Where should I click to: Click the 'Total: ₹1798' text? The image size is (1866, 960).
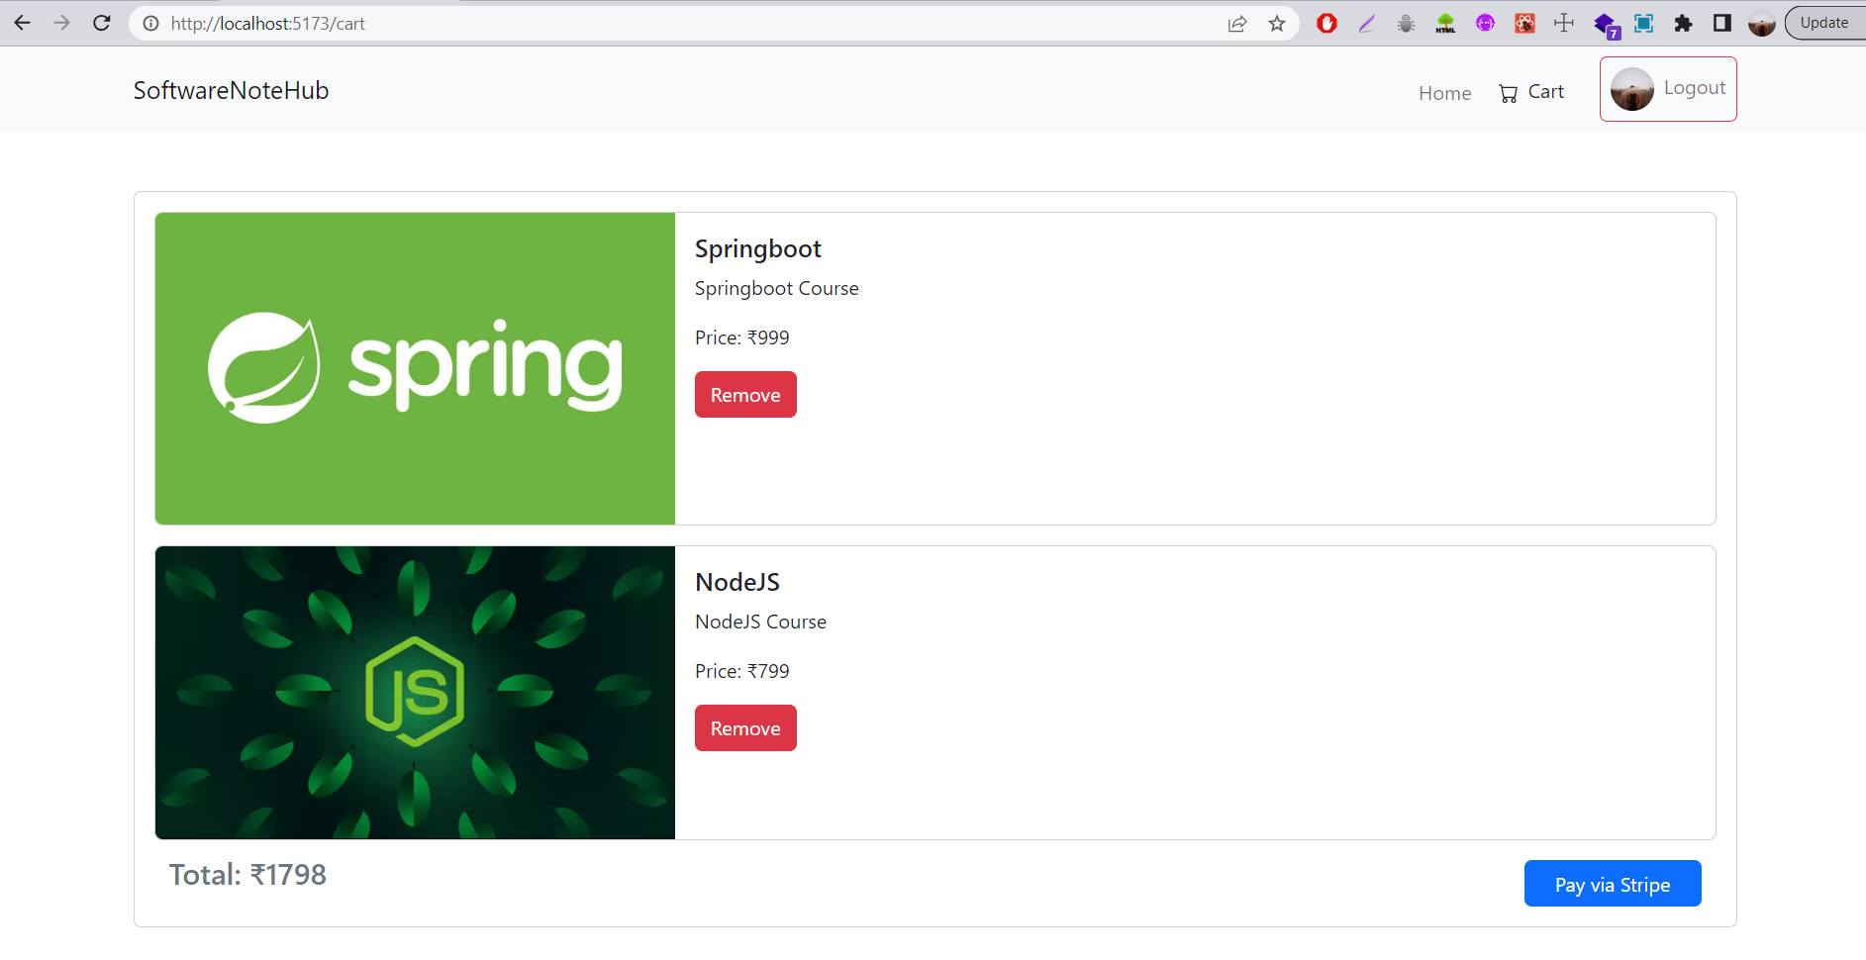247,875
